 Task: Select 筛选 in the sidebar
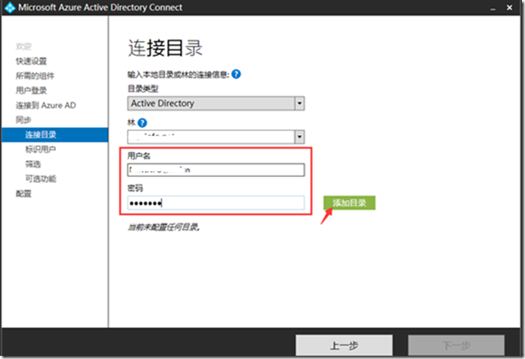point(33,164)
